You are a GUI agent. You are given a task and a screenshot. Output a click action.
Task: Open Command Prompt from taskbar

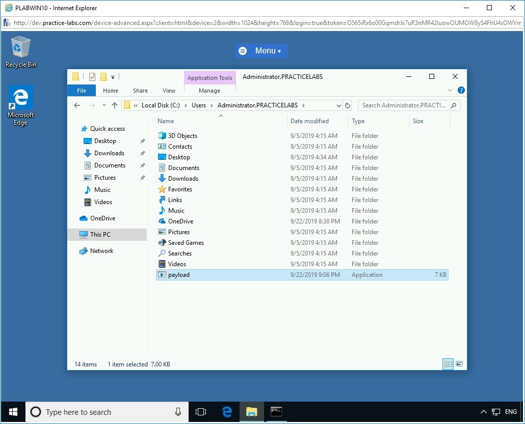coord(276,412)
